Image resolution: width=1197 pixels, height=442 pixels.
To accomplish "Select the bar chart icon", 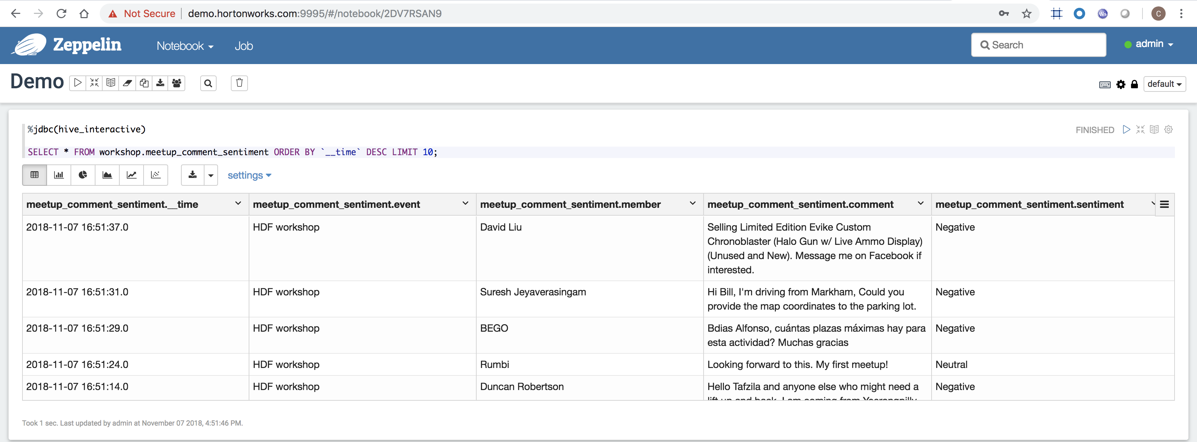I will (x=59, y=176).
